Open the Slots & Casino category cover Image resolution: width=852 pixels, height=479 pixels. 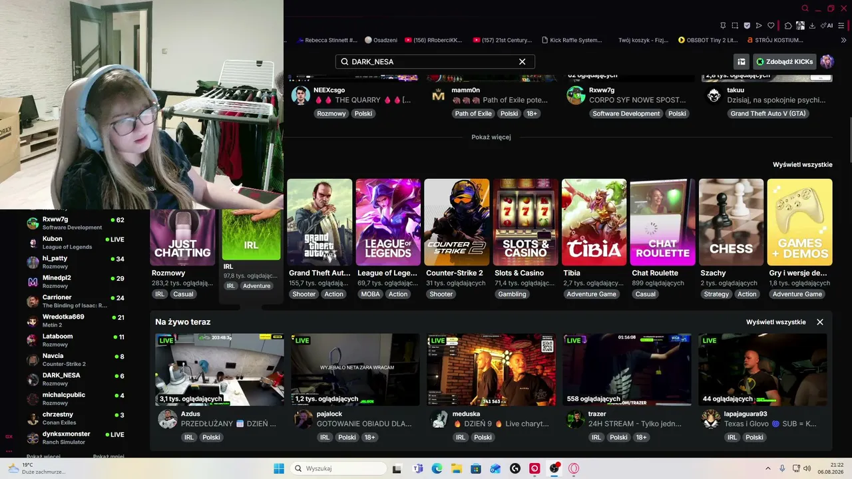(x=526, y=222)
